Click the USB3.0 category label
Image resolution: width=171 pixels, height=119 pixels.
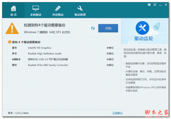coord(16,59)
